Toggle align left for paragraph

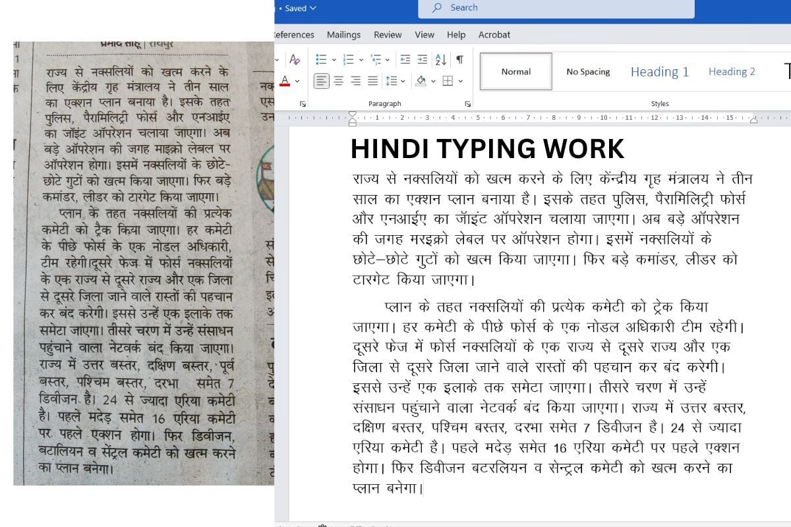coord(321,81)
